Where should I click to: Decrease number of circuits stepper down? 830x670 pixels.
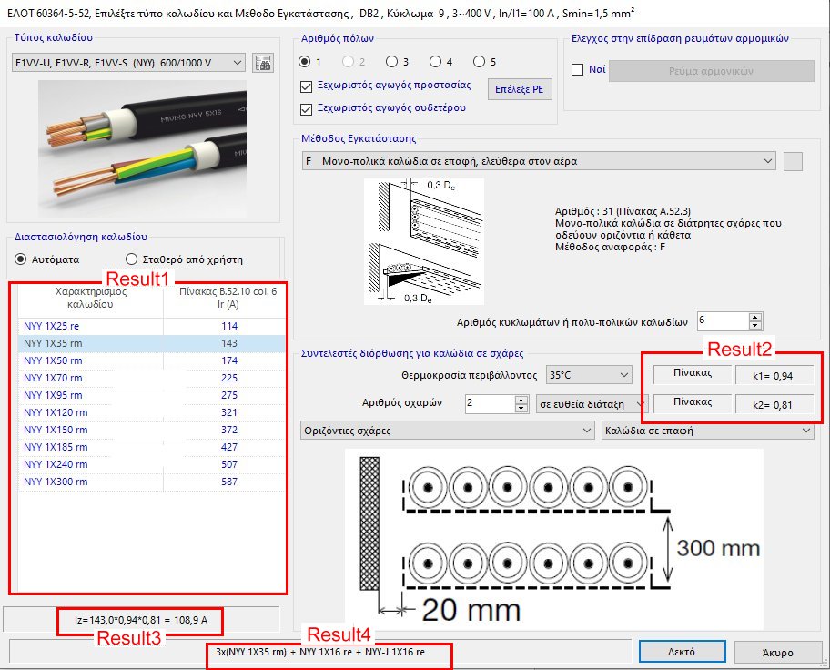pos(755,325)
